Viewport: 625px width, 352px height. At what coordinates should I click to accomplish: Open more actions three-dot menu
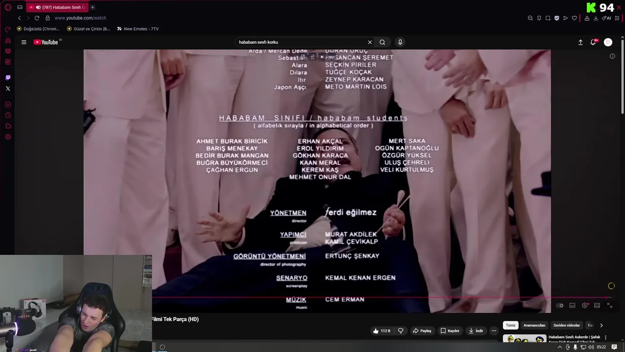click(494, 331)
